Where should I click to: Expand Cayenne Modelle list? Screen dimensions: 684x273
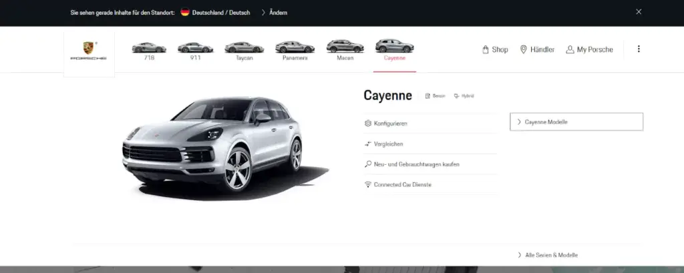[x=576, y=122]
